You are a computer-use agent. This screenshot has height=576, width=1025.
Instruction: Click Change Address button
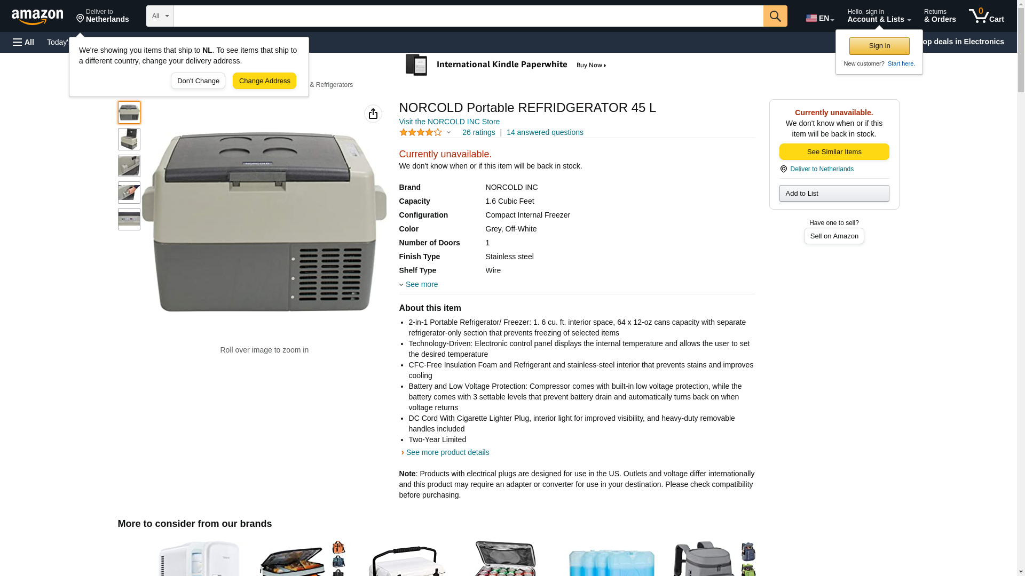(264, 81)
